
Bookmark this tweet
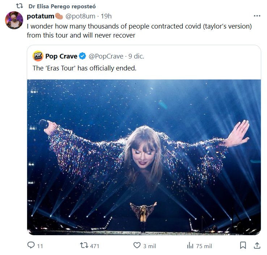coord(243,246)
